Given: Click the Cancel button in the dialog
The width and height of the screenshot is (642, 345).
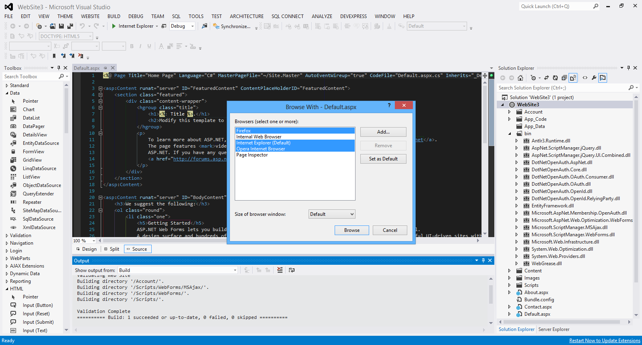Looking at the screenshot, I should pyautogui.click(x=390, y=230).
